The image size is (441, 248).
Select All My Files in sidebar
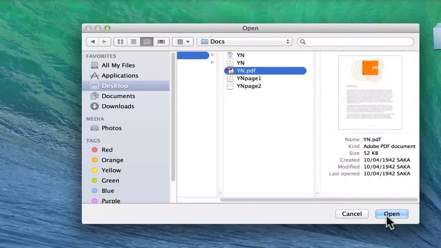pyautogui.click(x=126, y=65)
